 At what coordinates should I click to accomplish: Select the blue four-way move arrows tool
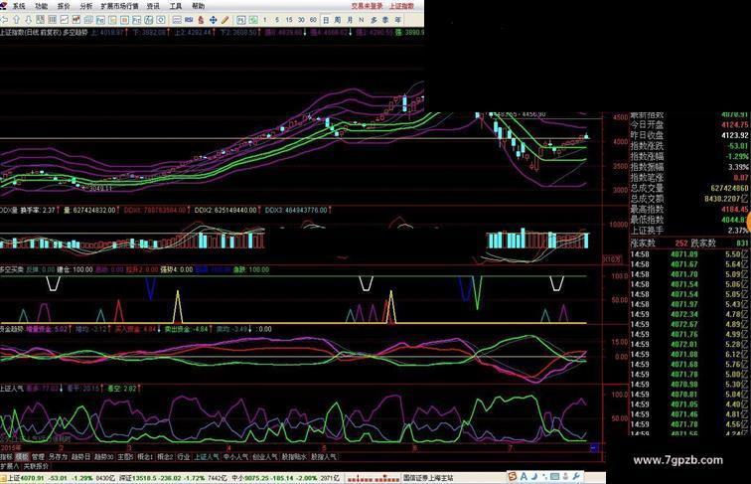click(214, 20)
